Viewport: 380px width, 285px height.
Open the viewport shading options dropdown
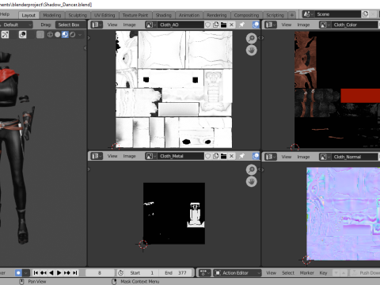(80, 35)
